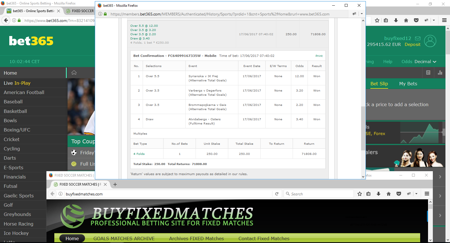Open dropdown arrow in popup URL bar
The height and width of the screenshot is (243, 450).
coord(362,14)
